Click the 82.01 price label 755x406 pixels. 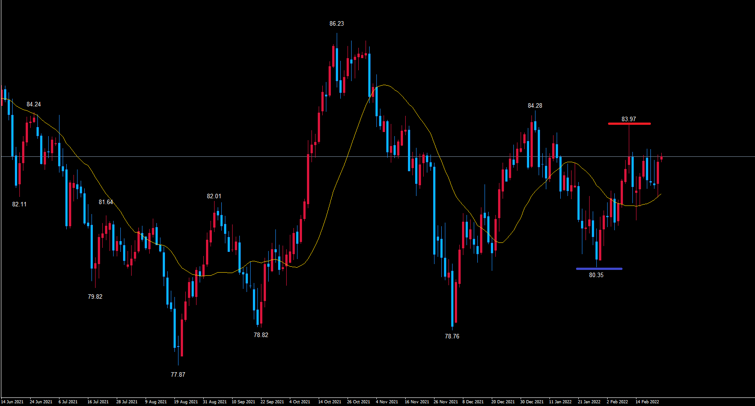[214, 196]
